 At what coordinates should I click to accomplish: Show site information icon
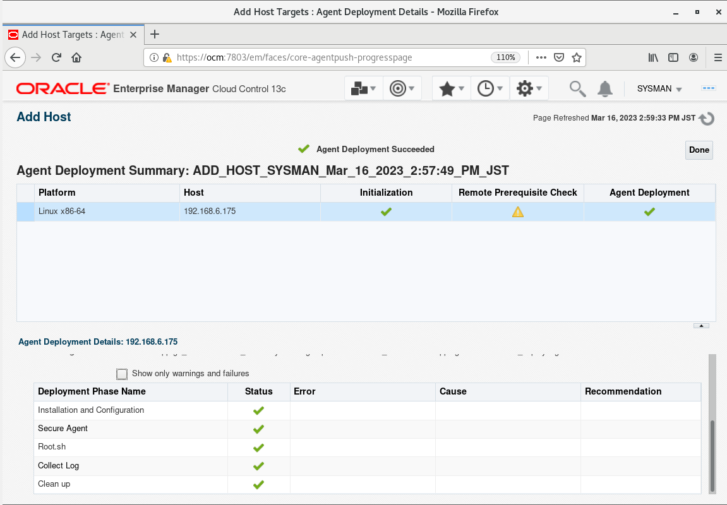click(x=154, y=57)
